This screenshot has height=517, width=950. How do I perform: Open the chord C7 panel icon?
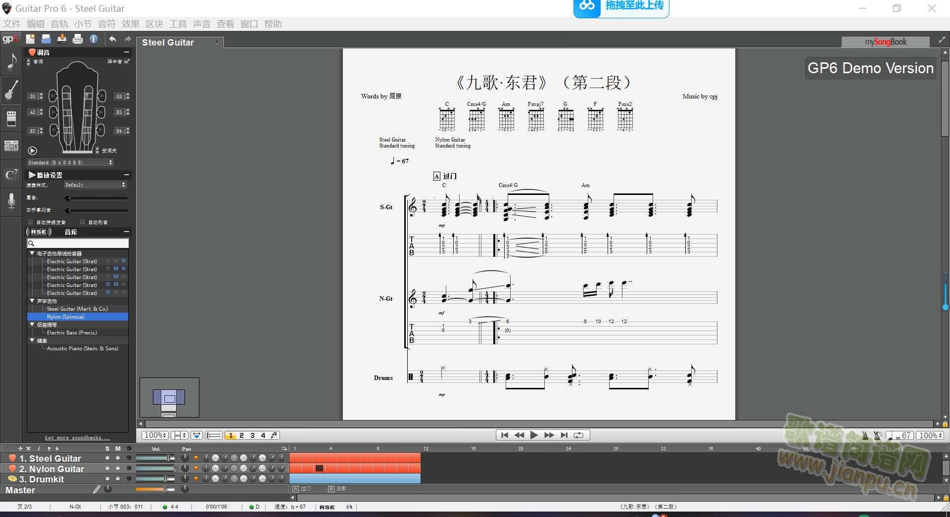click(x=11, y=174)
